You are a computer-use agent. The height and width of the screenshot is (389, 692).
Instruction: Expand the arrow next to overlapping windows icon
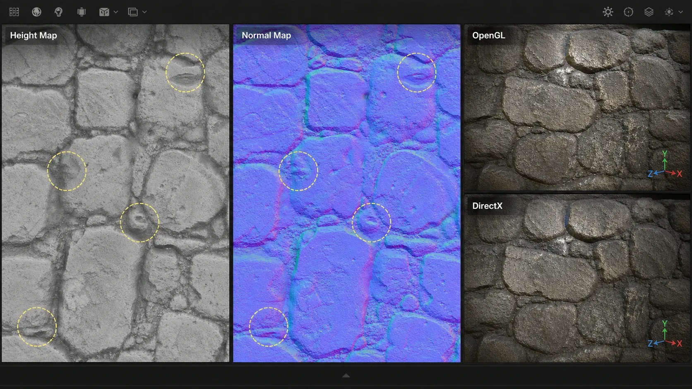click(144, 12)
